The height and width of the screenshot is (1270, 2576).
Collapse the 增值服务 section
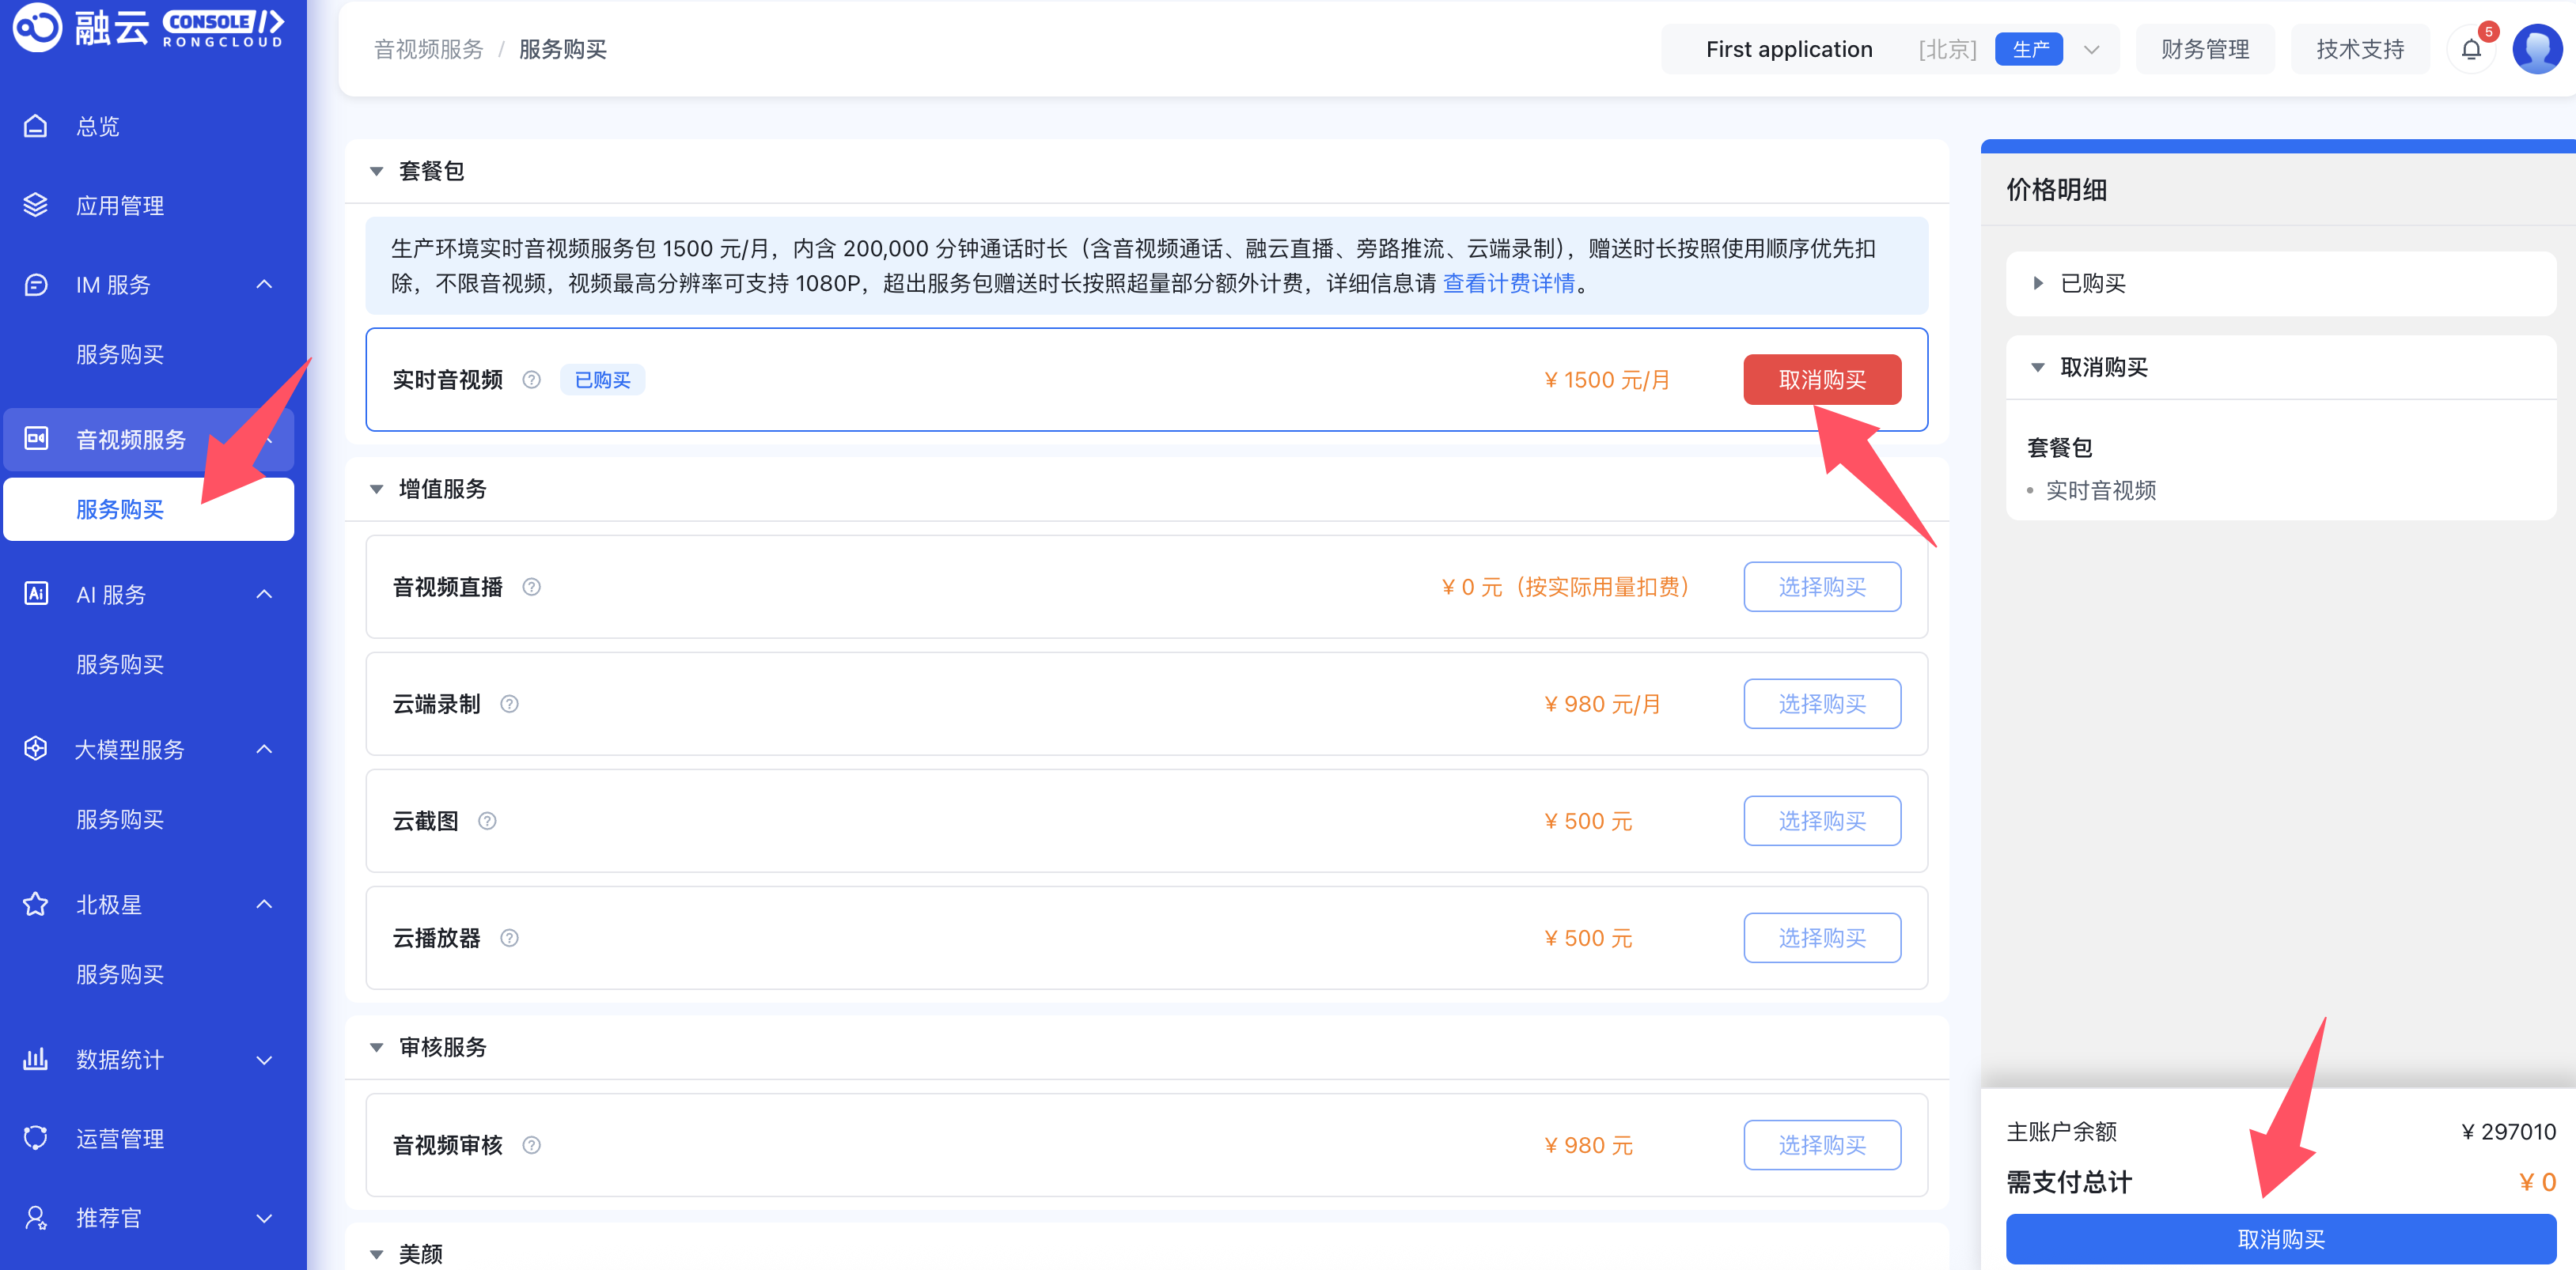376,489
